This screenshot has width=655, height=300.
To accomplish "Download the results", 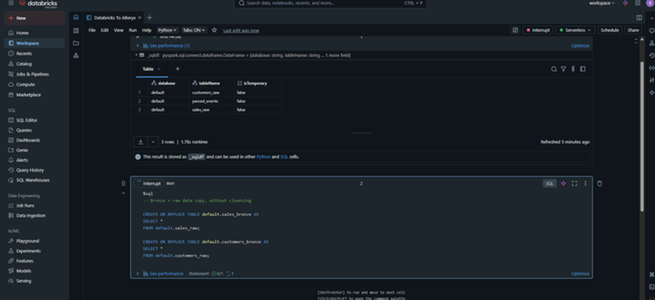I will coord(140,142).
